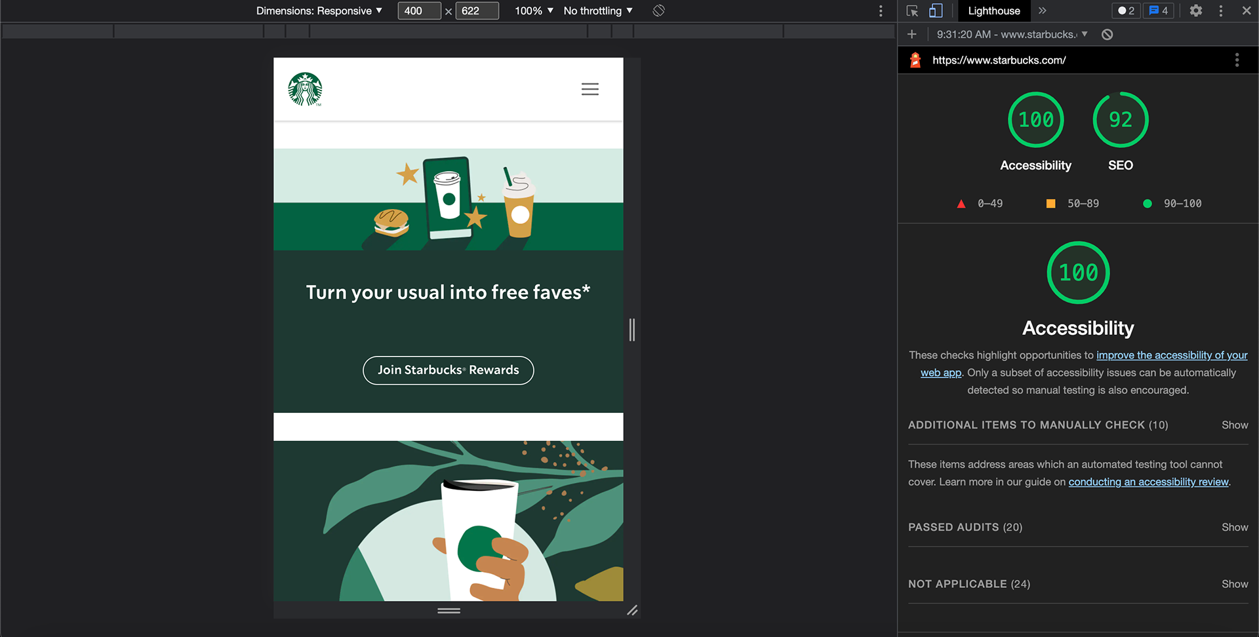Image resolution: width=1259 pixels, height=637 pixels.
Task: Click the large Accessibility 100 gauge
Action: coord(1079,273)
